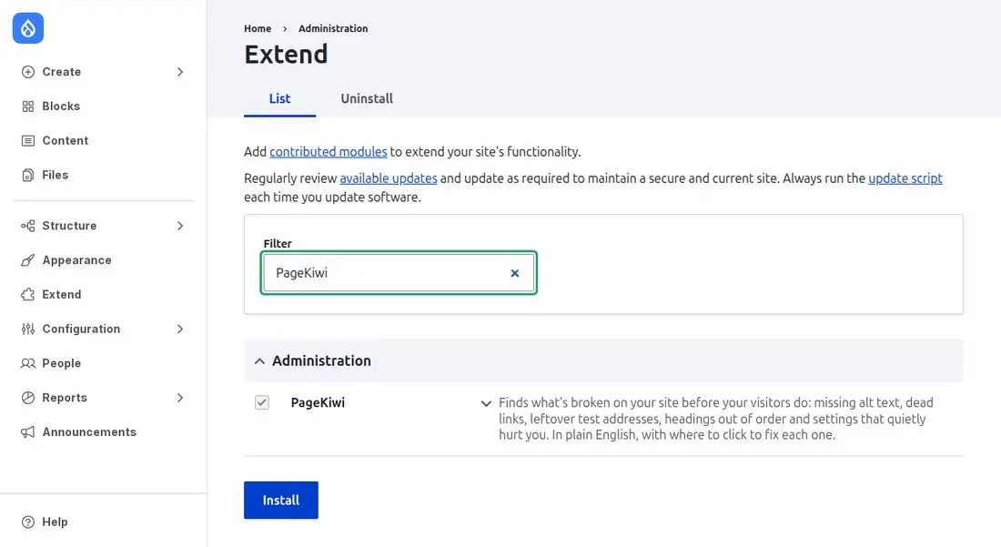Toggle the PageKiwi module checkbox
Screen dimensions: 1001x547
point(262,403)
